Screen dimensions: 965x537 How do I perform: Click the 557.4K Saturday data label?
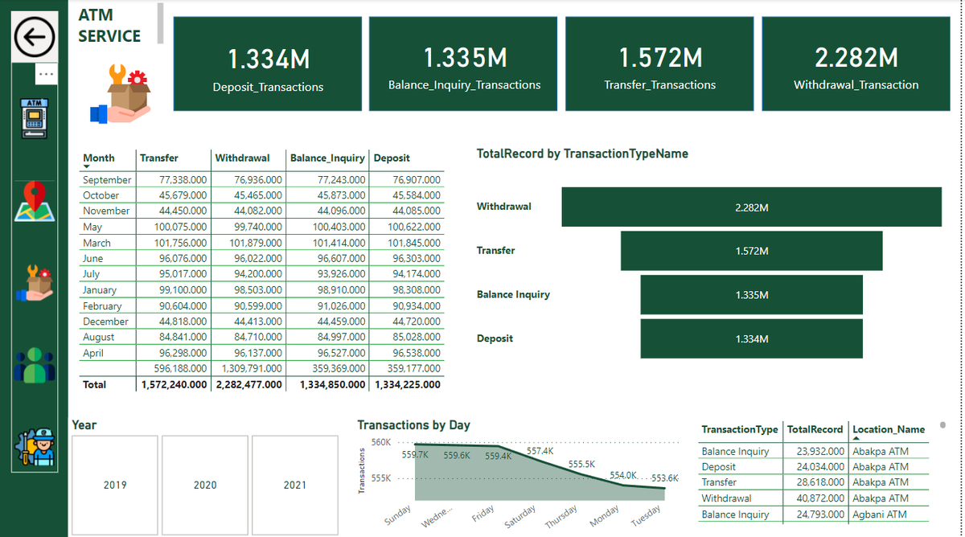(x=540, y=451)
